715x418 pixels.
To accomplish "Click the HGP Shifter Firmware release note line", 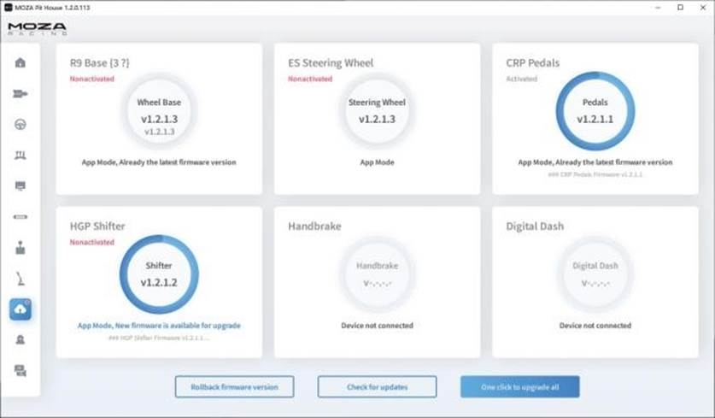I will coord(159,338).
